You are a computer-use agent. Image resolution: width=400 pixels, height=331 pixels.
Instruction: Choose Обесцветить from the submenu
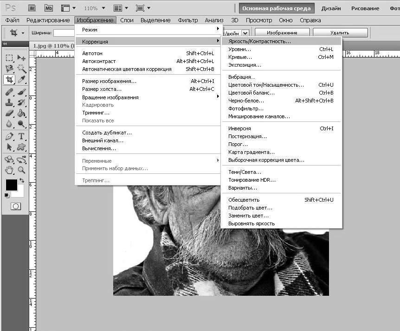pos(281,200)
